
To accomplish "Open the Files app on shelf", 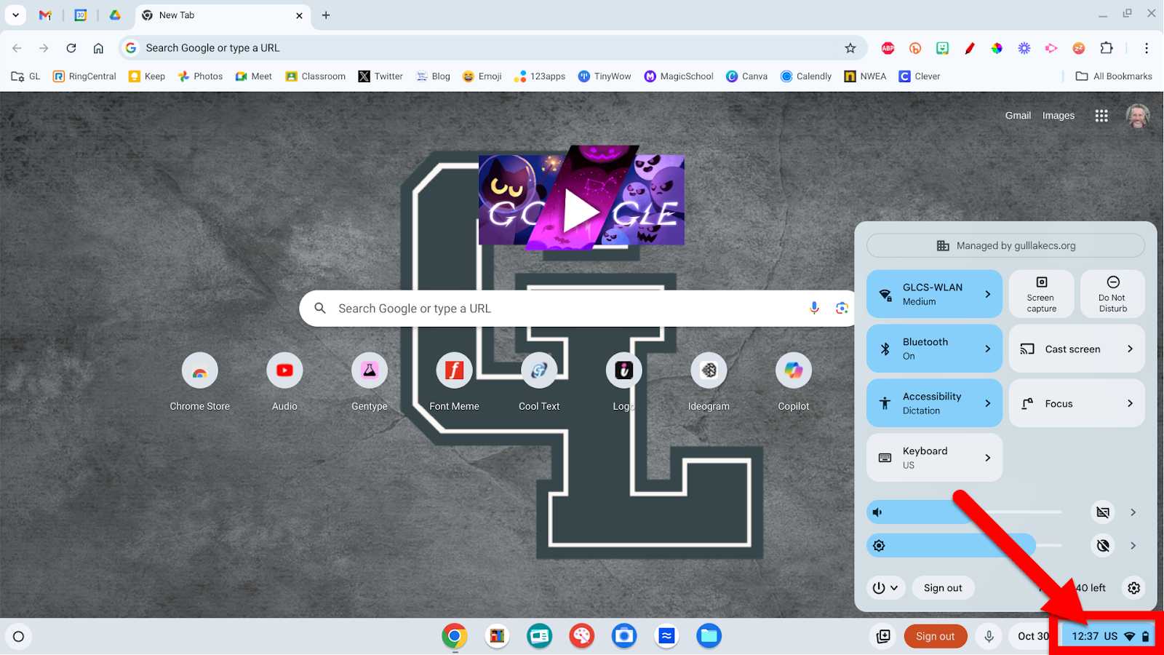I will tap(709, 636).
